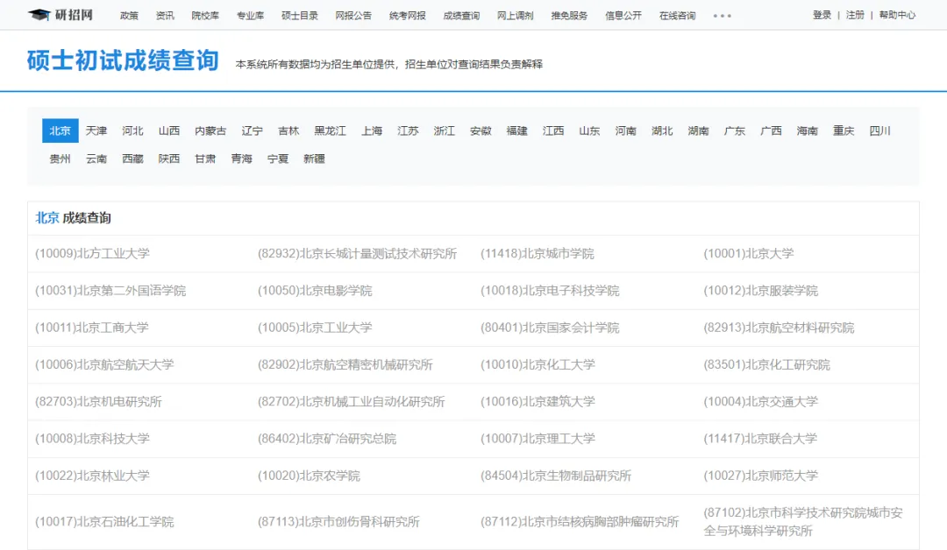
Task: Open (10017)北京石油化工学院 link
Action: (104, 522)
